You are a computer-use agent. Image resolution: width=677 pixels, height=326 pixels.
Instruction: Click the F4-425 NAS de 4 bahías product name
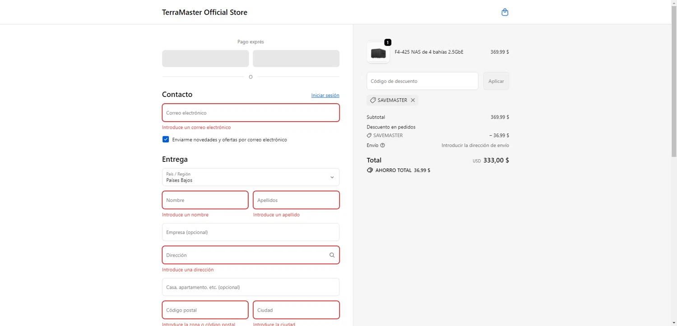click(x=429, y=52)
